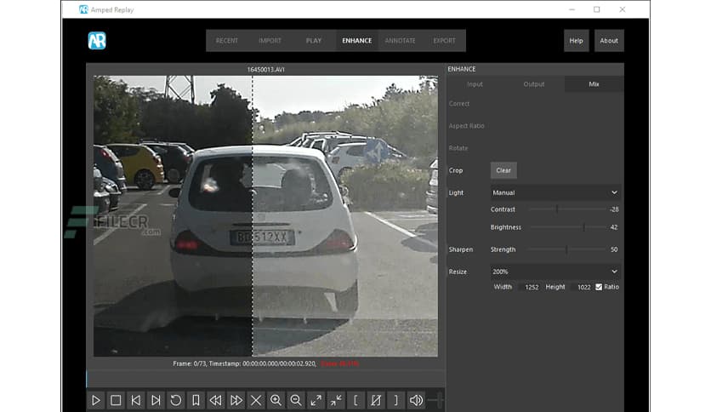Click the file name 16450013.AVI
The height and width of the screenshot is (412, 711).
click(x=265, y=70)
